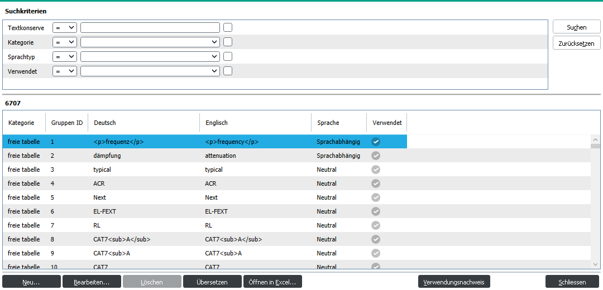Click into the Textkonserve text field
Viewport: 603px width, 290px height.
(x=150, y=27)
